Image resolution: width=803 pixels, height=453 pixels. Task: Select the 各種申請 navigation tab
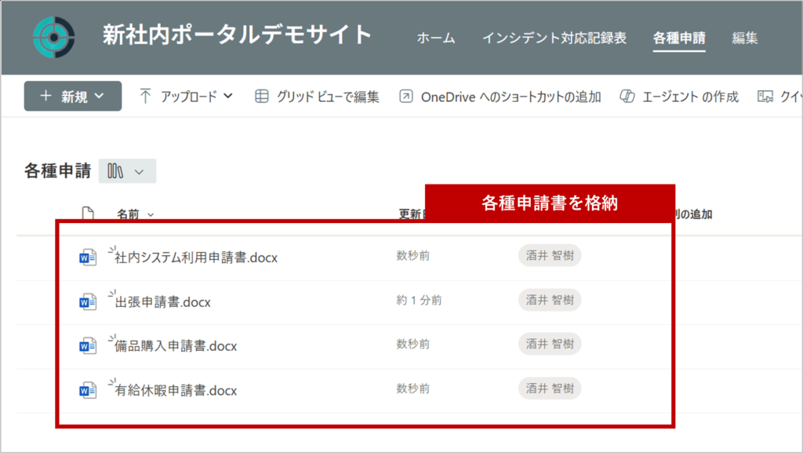point(679,38)
